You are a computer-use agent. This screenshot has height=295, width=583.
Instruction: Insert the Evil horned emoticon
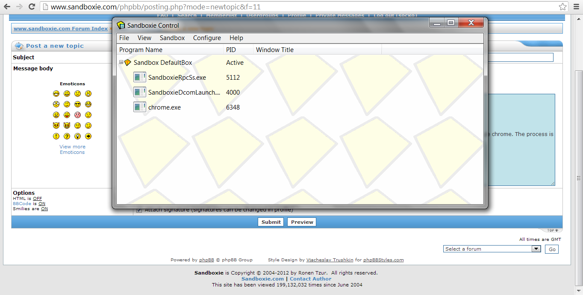point(56,125)
